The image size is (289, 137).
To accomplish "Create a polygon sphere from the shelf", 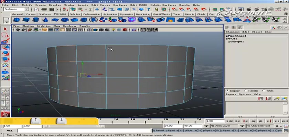I will point(17,20).
